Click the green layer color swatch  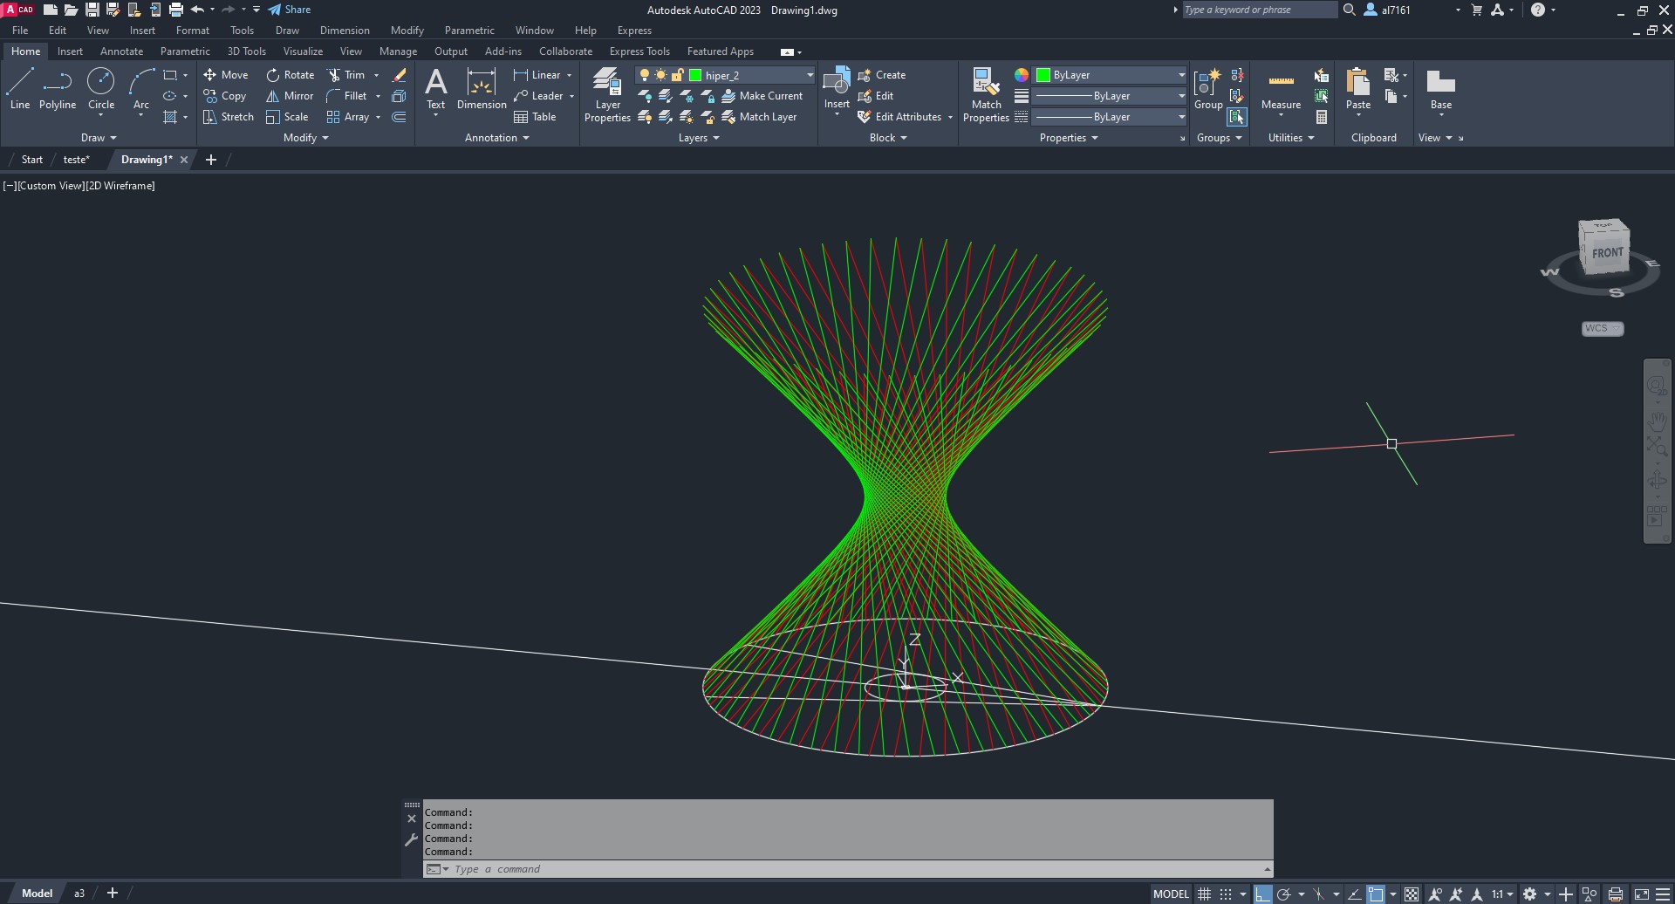695,75
